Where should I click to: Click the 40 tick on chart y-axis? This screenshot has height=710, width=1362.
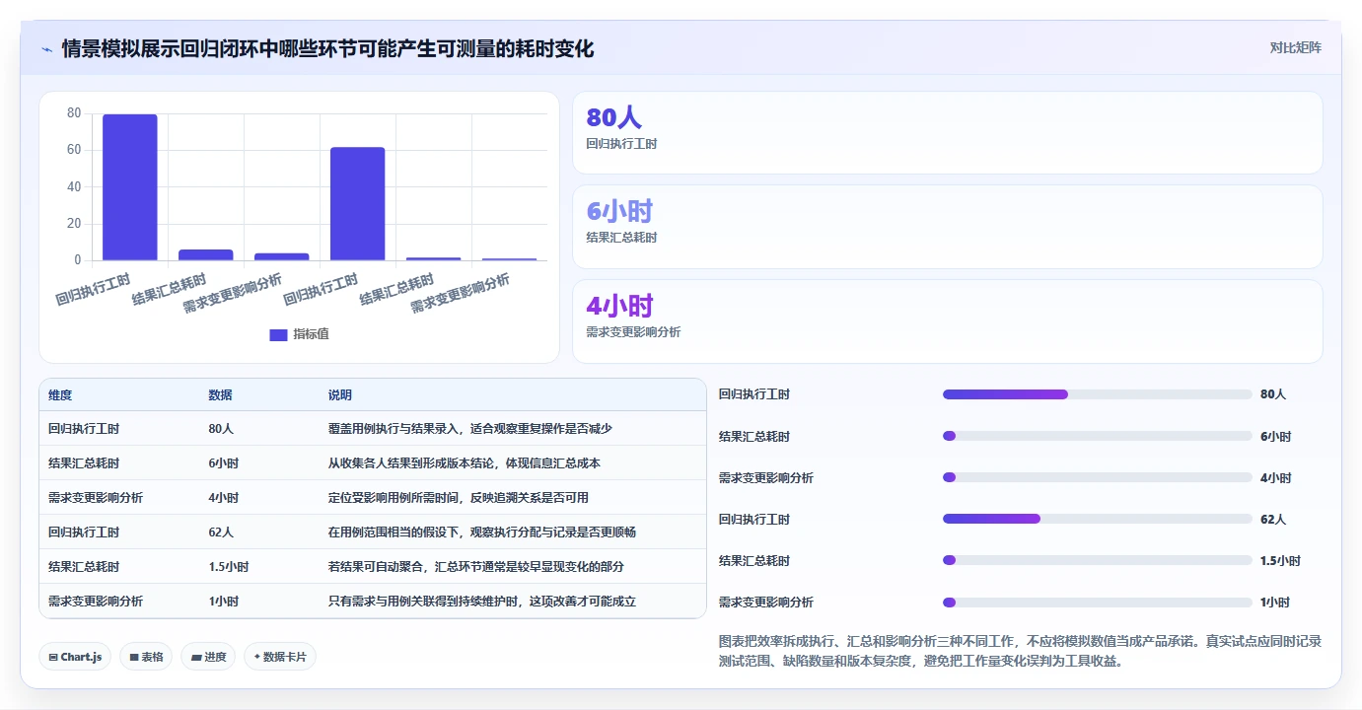74,186
